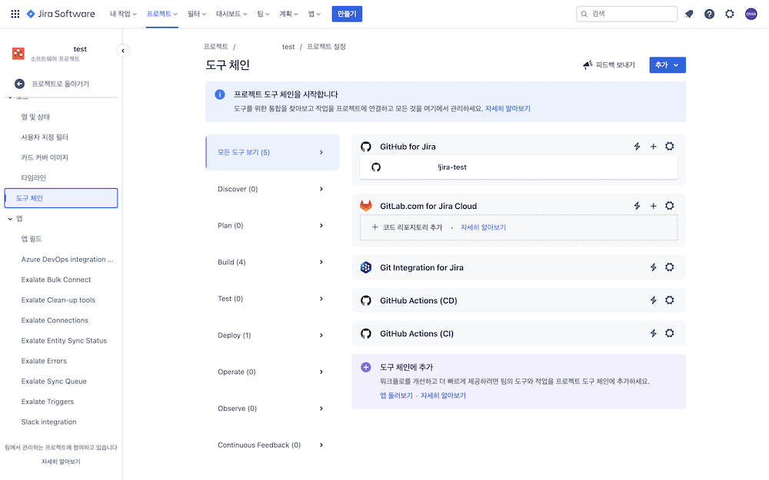
Task: Click 자세히 알아보기 link in the info banner
Action: [508, 108]
